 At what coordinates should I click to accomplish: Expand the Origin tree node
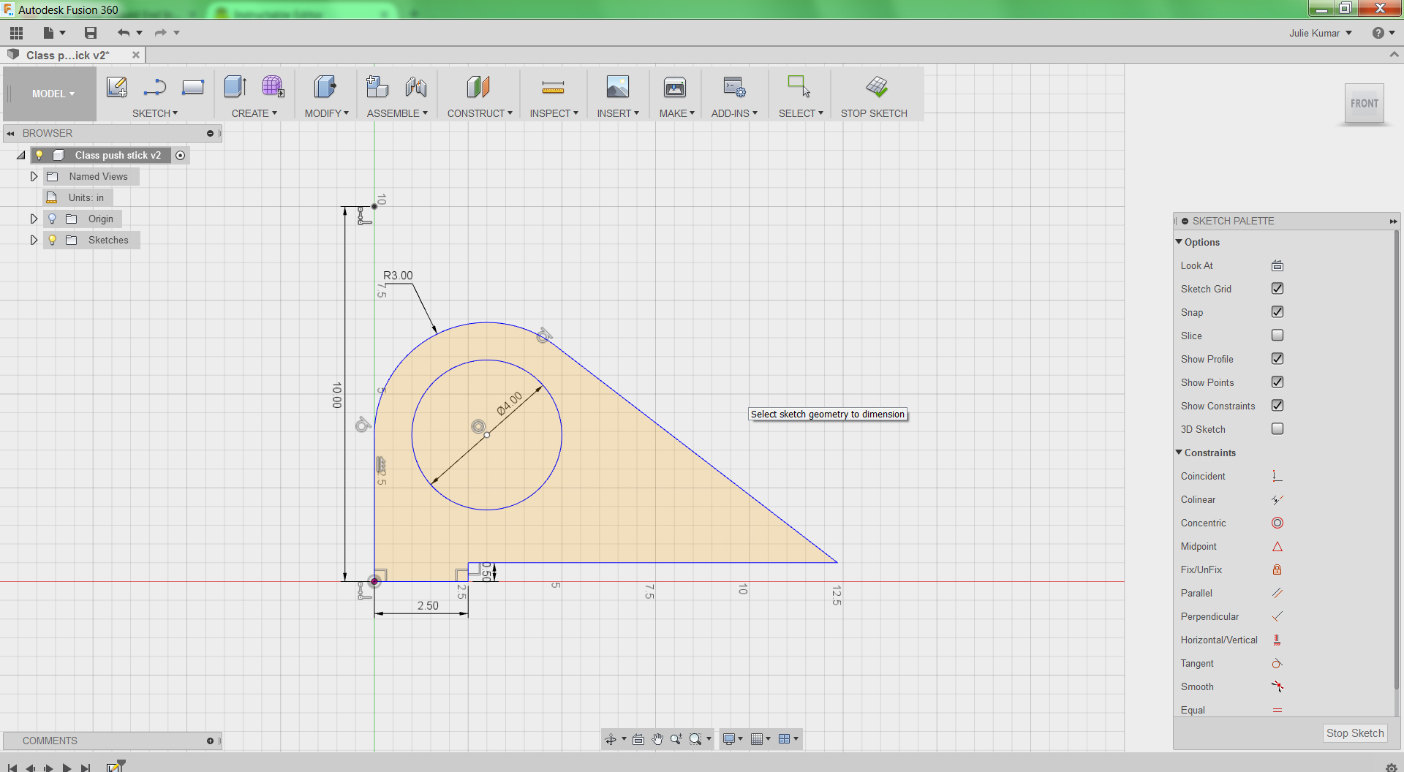[34, 219]
